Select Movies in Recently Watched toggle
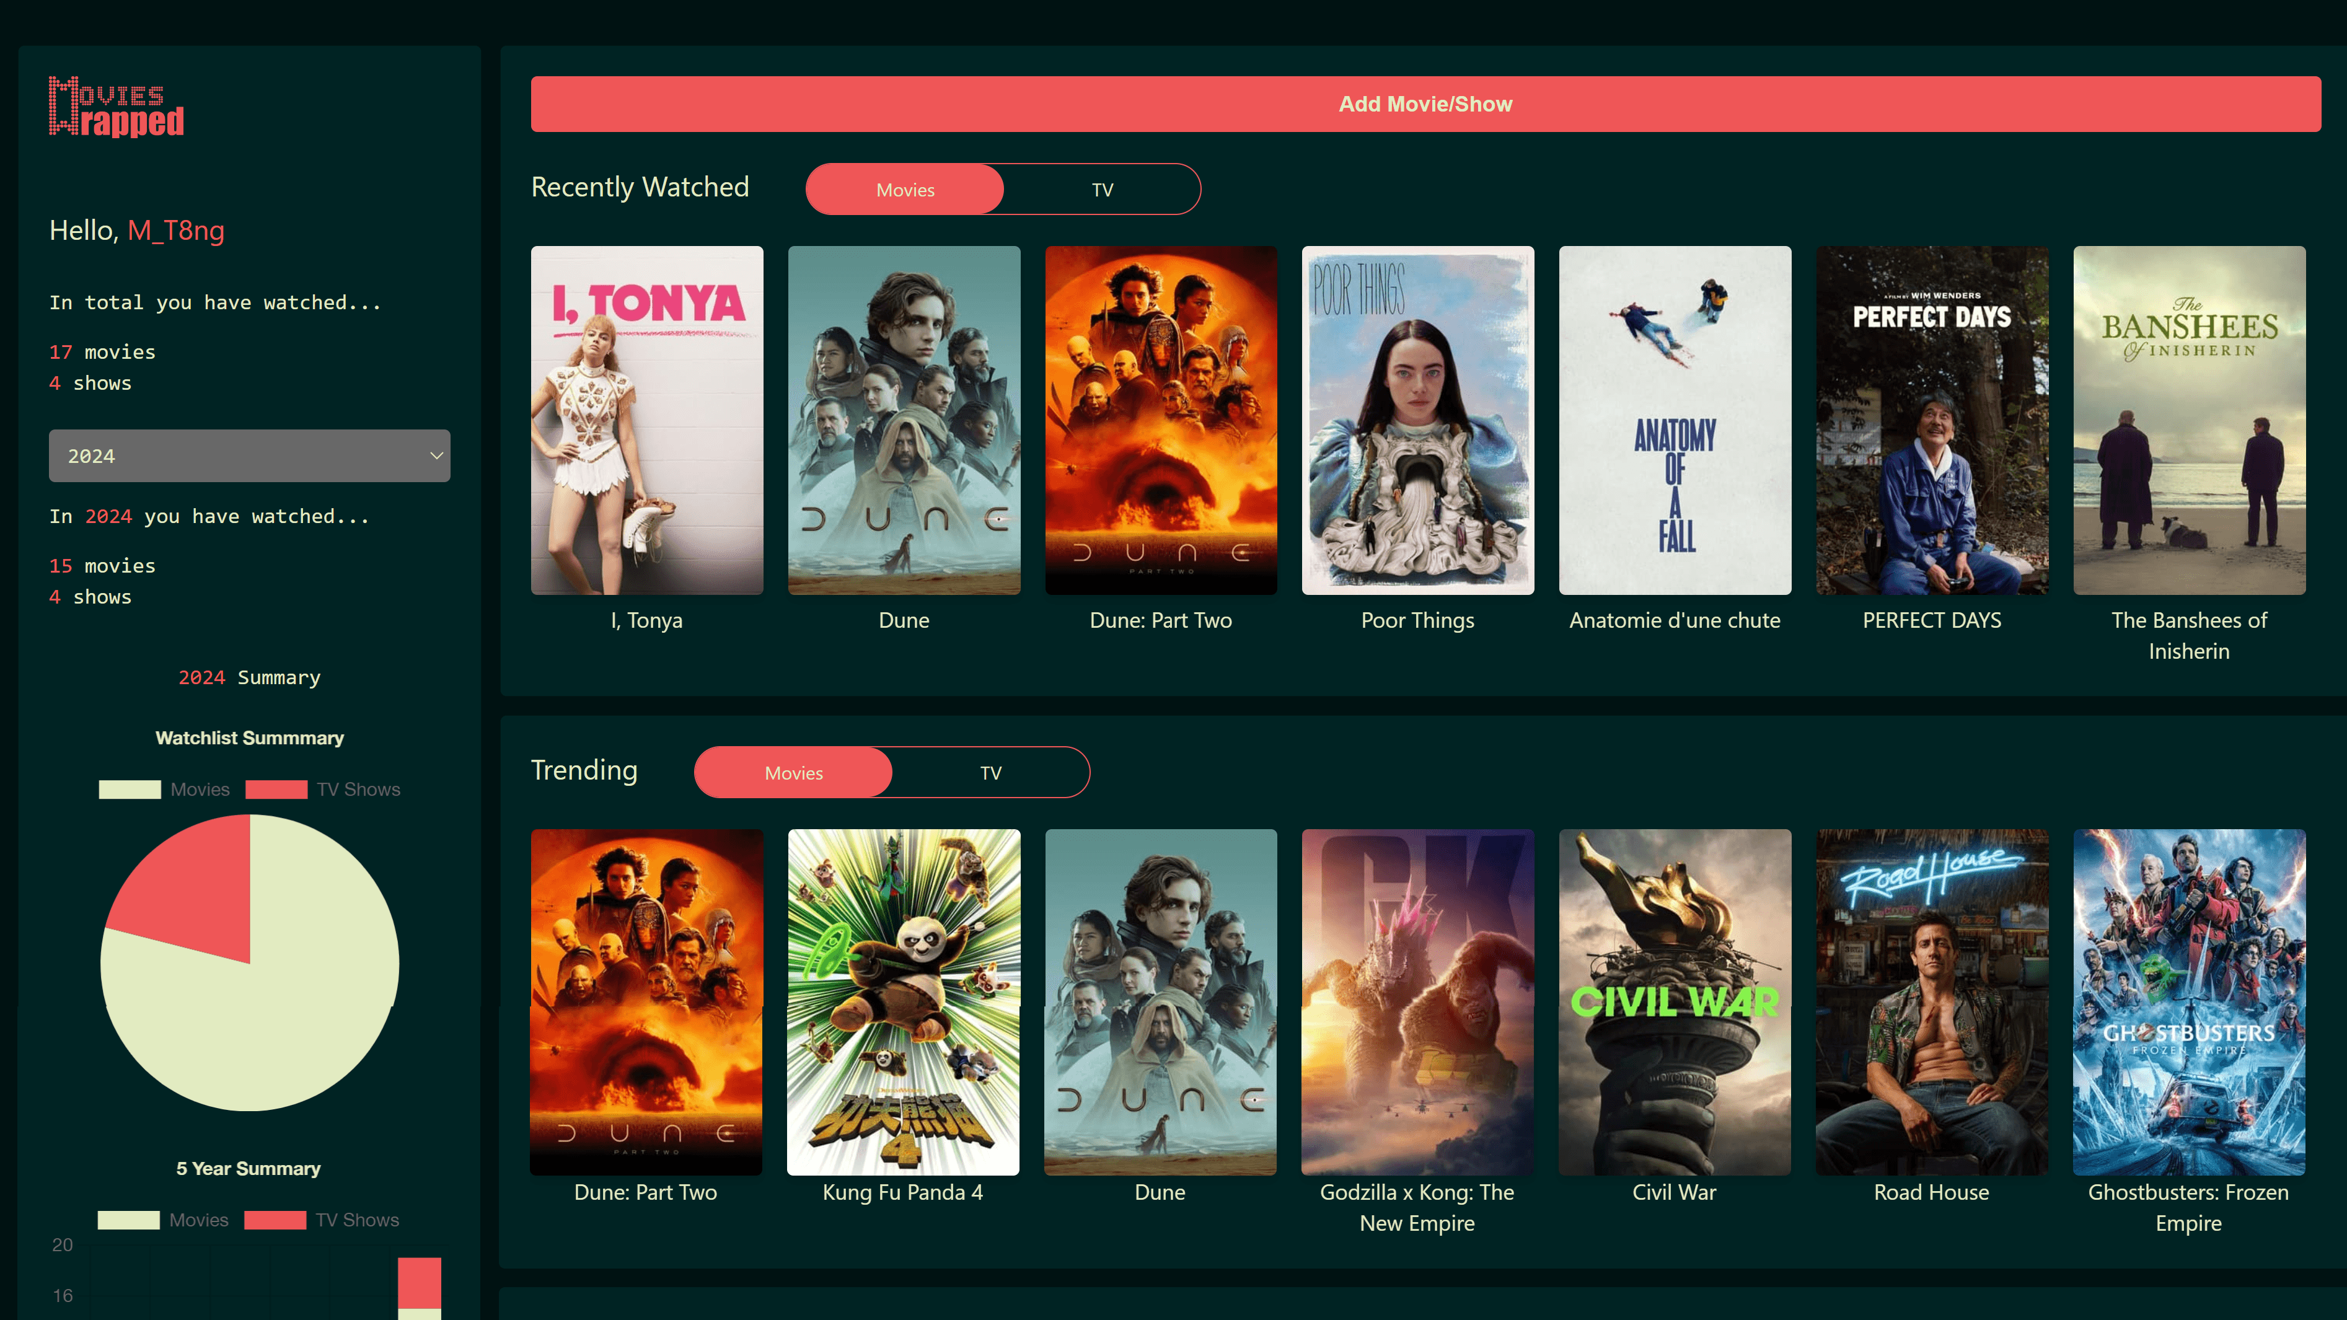 pyautogui.click(x=905, y=190)
